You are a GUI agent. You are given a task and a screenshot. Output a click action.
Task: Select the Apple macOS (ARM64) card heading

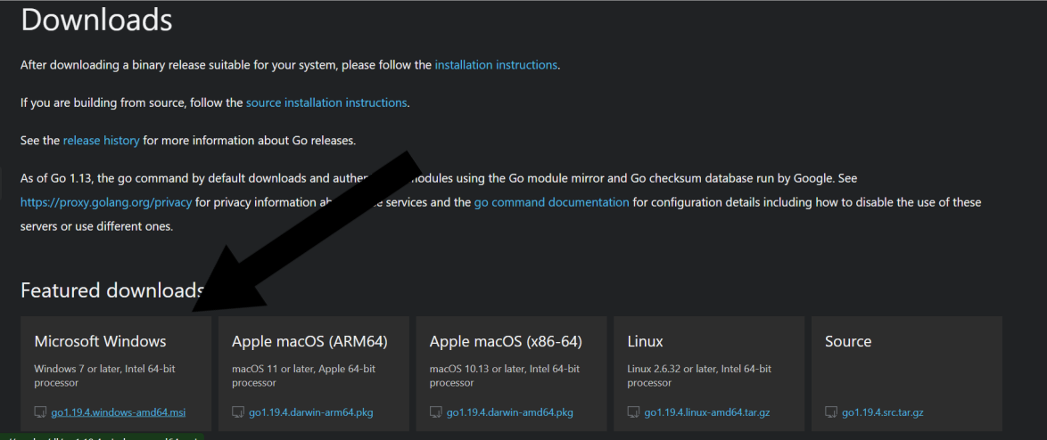[309, 341]
